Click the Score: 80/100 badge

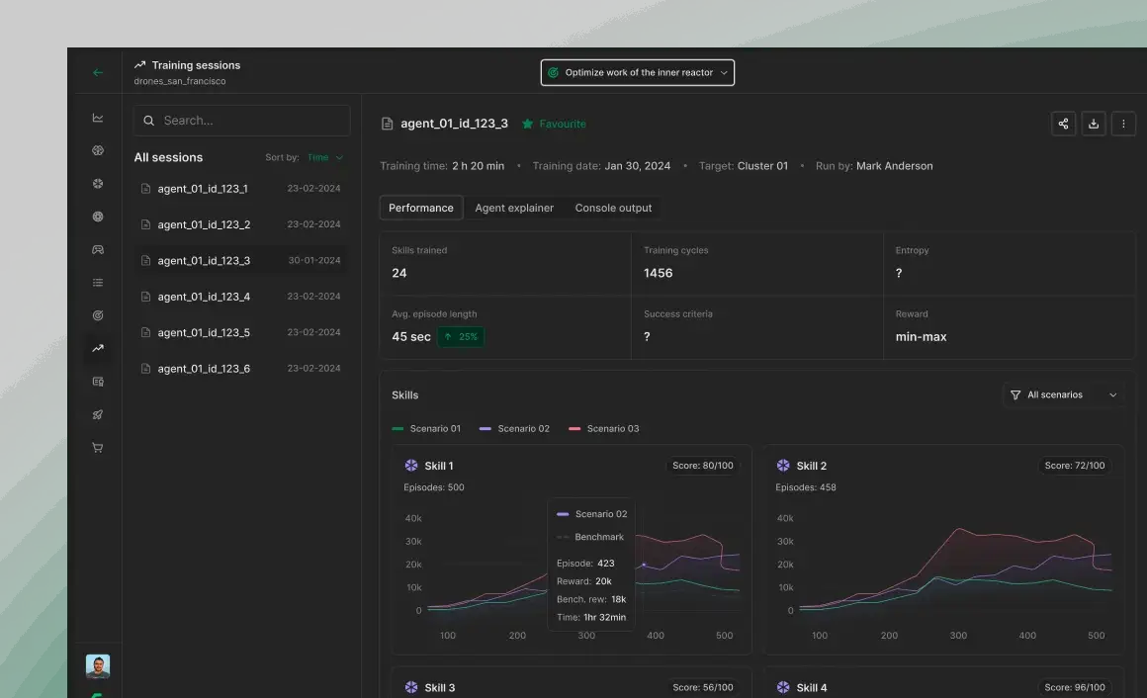click(x=702, y=466)
